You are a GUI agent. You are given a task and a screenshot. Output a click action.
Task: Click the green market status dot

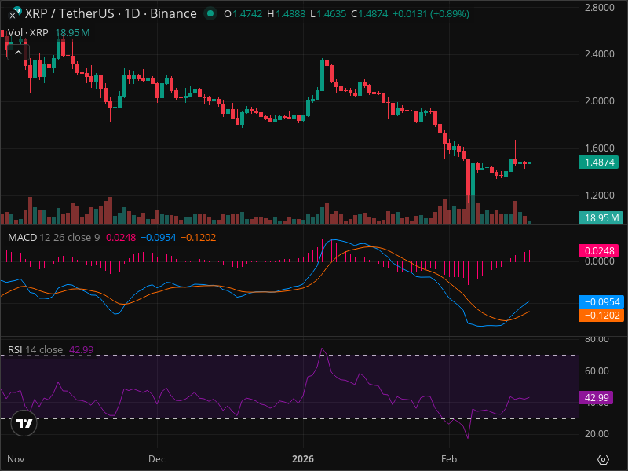point(210,13)
